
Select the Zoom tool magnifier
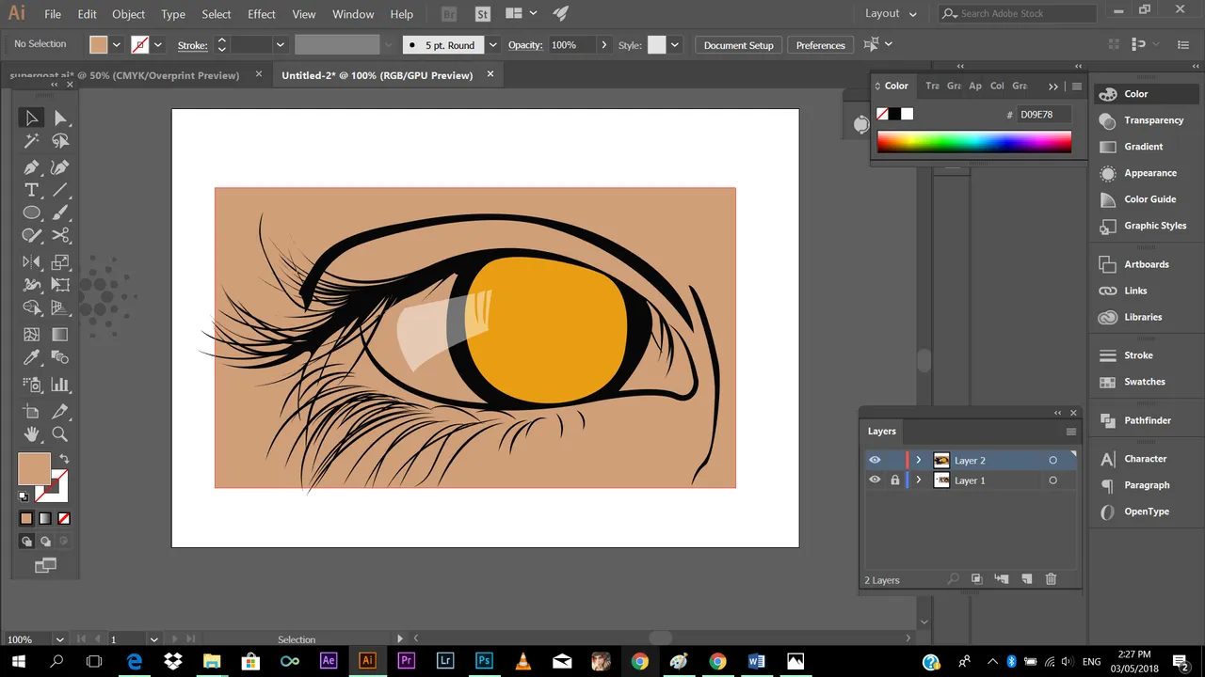click(60, 434)
